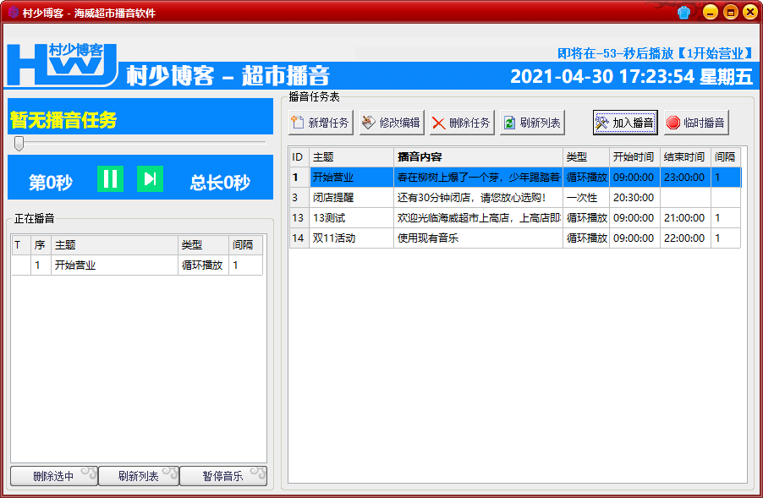Click the countdown notice 即将在-53-秒后播放
The width and height of the screenshot is (763, 498).
[655, 53]
